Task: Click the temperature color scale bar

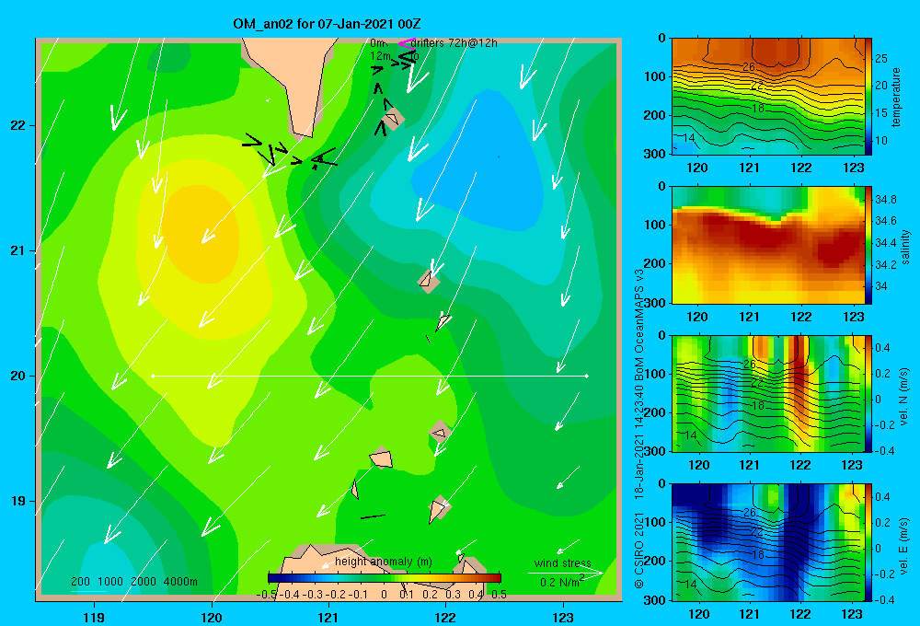Action: point(868,97)
